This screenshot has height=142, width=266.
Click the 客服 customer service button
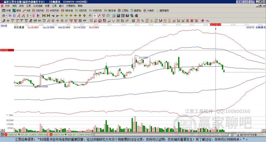pos(240,2)
